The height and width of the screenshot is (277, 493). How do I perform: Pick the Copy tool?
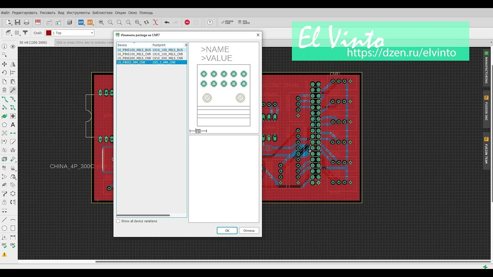tap(4, 81)
